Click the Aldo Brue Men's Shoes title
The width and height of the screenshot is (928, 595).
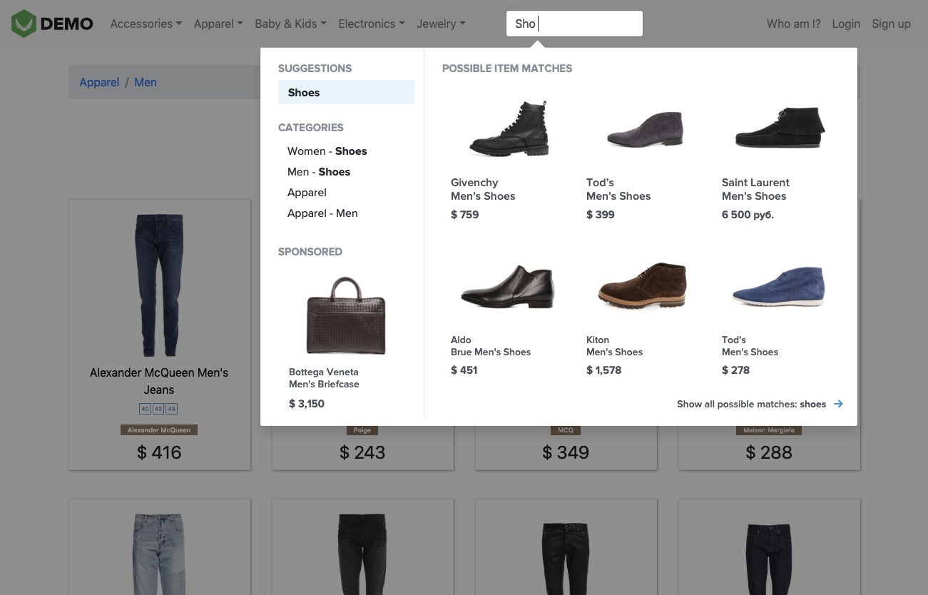click(x=491, y=346)
